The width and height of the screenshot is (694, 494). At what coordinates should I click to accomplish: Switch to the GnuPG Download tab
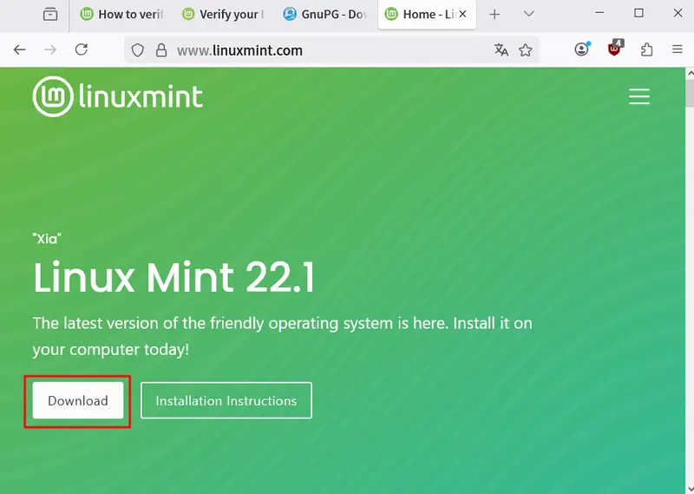[326, 14]
